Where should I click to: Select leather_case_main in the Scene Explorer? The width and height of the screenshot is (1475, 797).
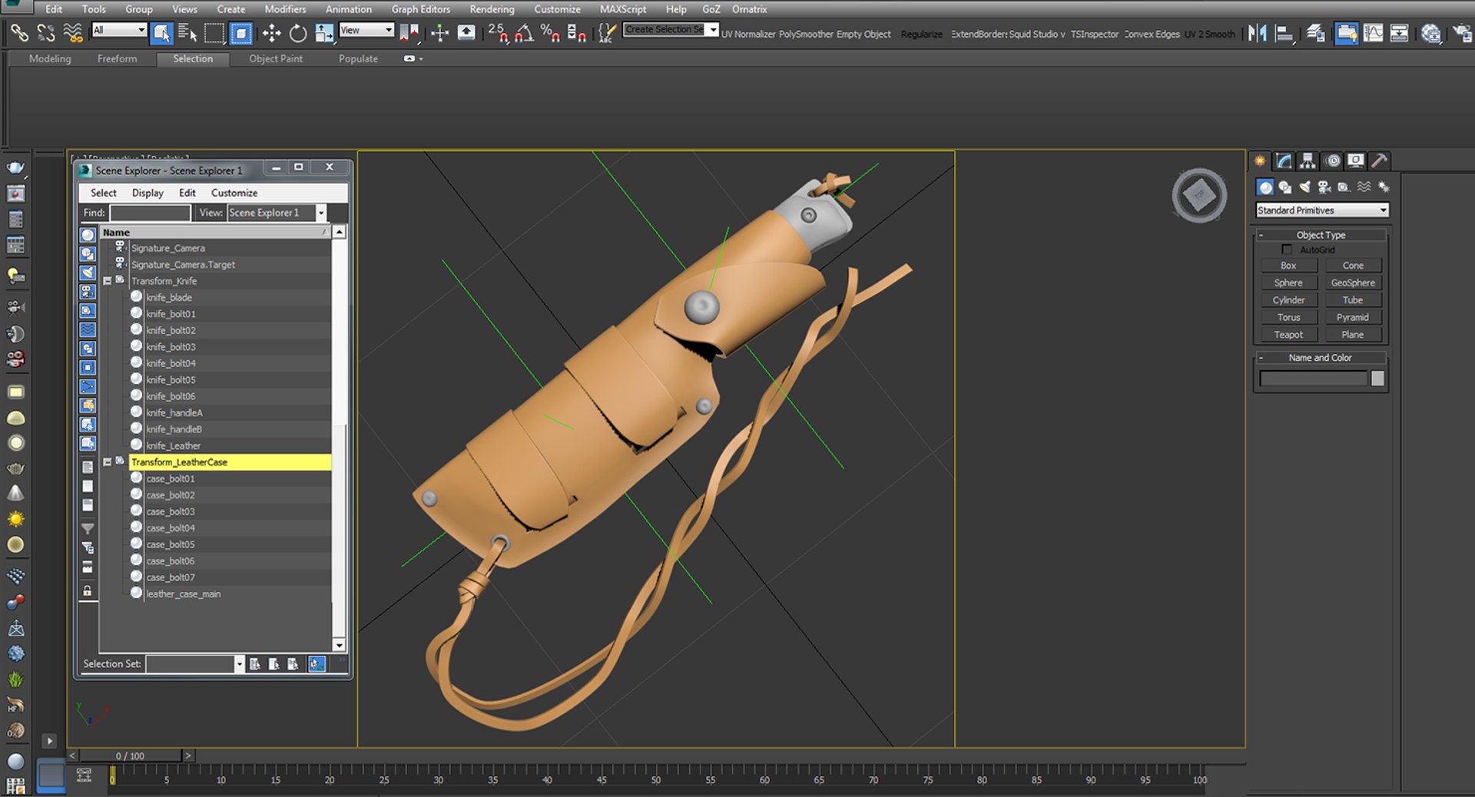(184, 594)
